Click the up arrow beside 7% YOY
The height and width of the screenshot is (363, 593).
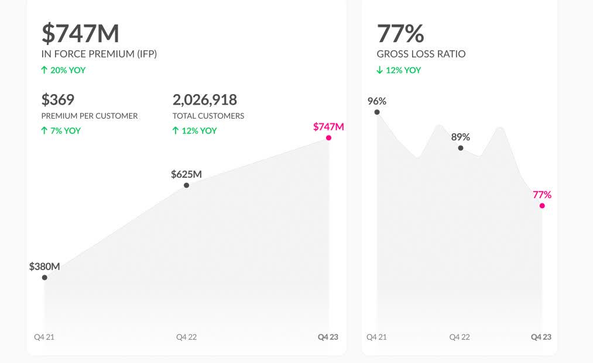click(44, 130)
